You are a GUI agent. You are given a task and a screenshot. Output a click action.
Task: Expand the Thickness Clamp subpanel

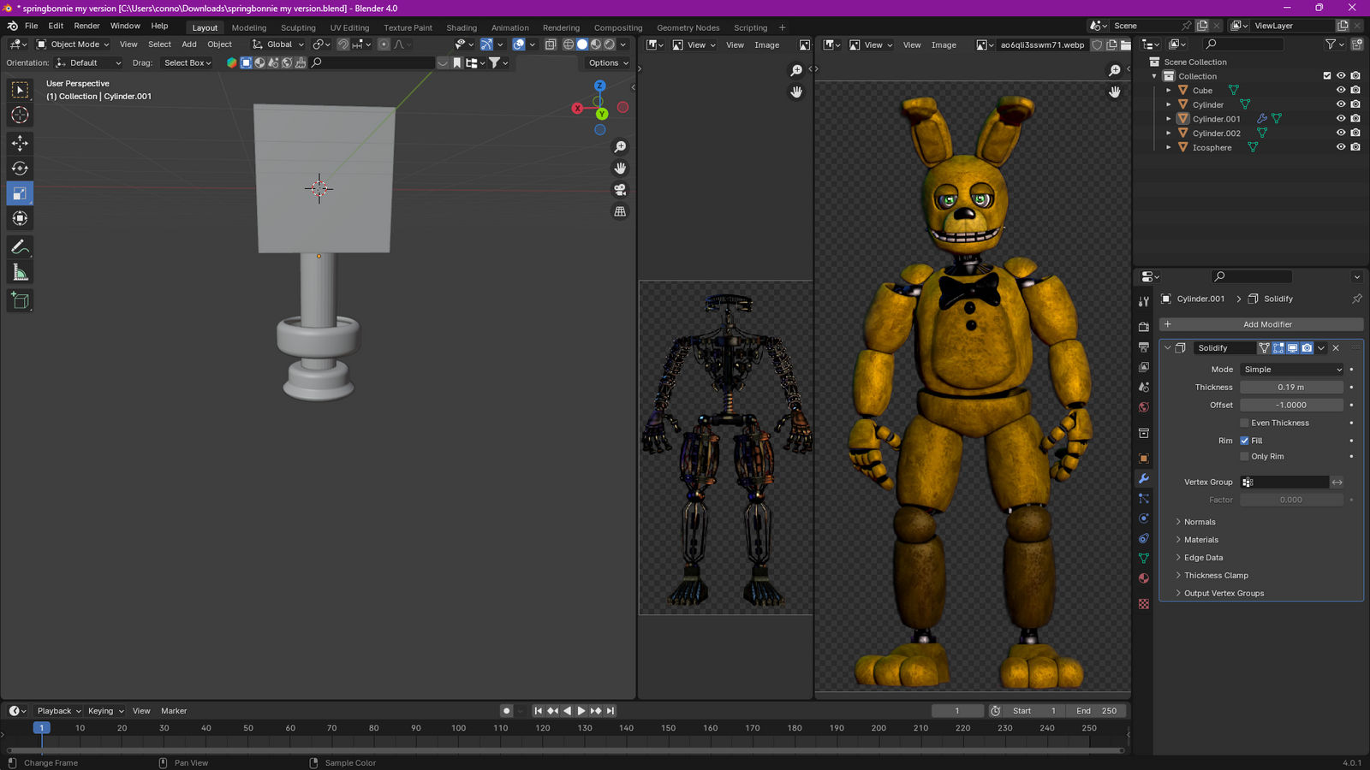tap(1216, 576)
